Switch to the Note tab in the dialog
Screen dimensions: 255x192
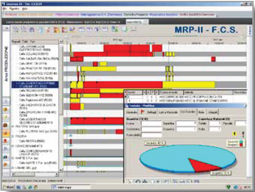pyautogui.click(x=201, y=112)
